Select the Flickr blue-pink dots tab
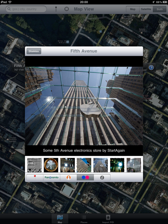Screen dimensions: 168x224 tap(85, 177)
